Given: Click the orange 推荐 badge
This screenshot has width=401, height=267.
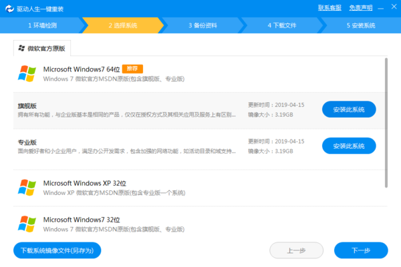Looking at the screenshot, I should click(x=132, y=69).
